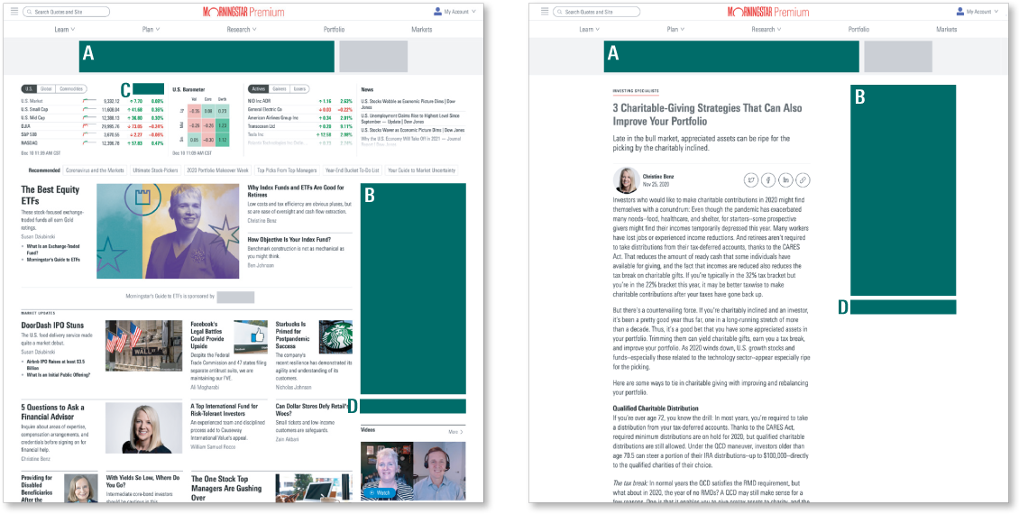Share the article on LinkedIn
Viewport: 1019px width, 514px height.
[x=785, y=180]
